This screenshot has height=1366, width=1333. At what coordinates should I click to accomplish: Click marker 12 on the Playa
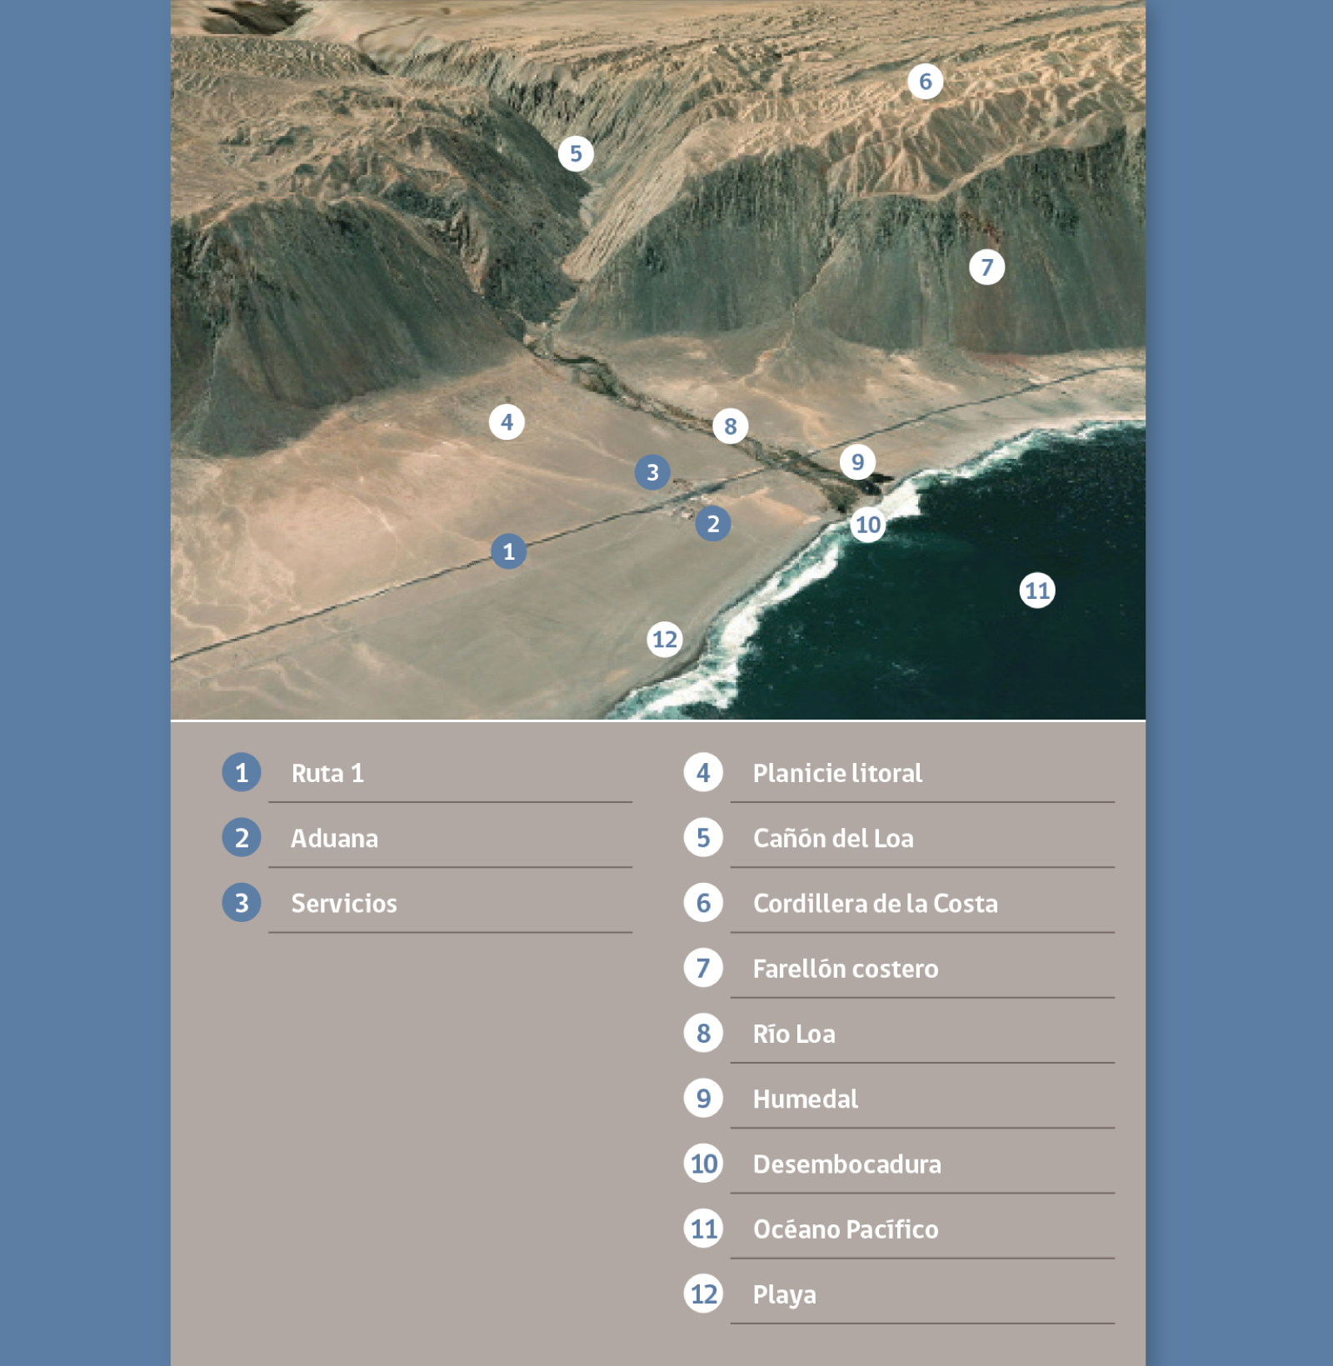point(664,639)
